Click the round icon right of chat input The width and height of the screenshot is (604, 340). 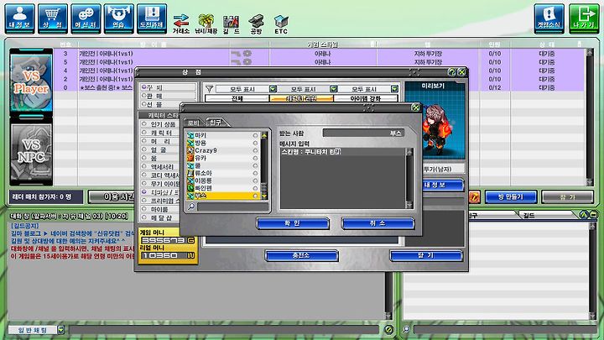pos(388,330)
